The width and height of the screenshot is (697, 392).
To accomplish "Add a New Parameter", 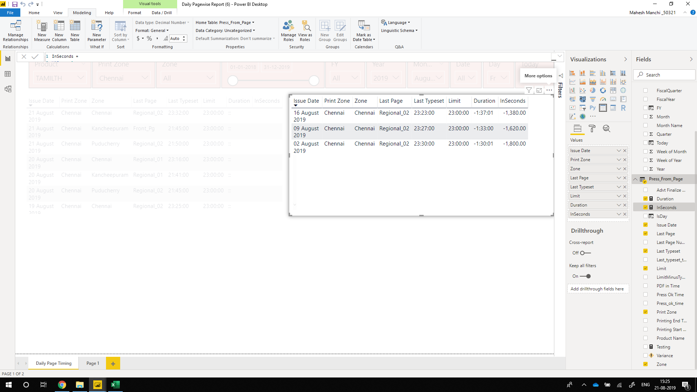I will 97,31.
